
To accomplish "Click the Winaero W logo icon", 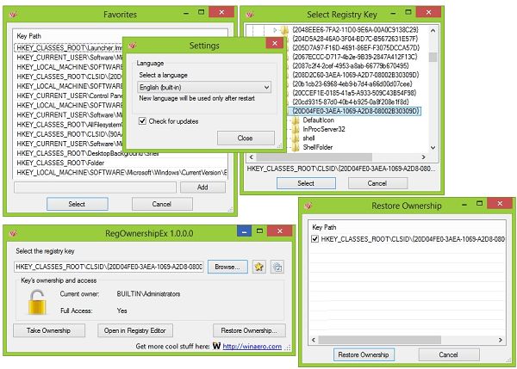I will click(x=215, y=347).
